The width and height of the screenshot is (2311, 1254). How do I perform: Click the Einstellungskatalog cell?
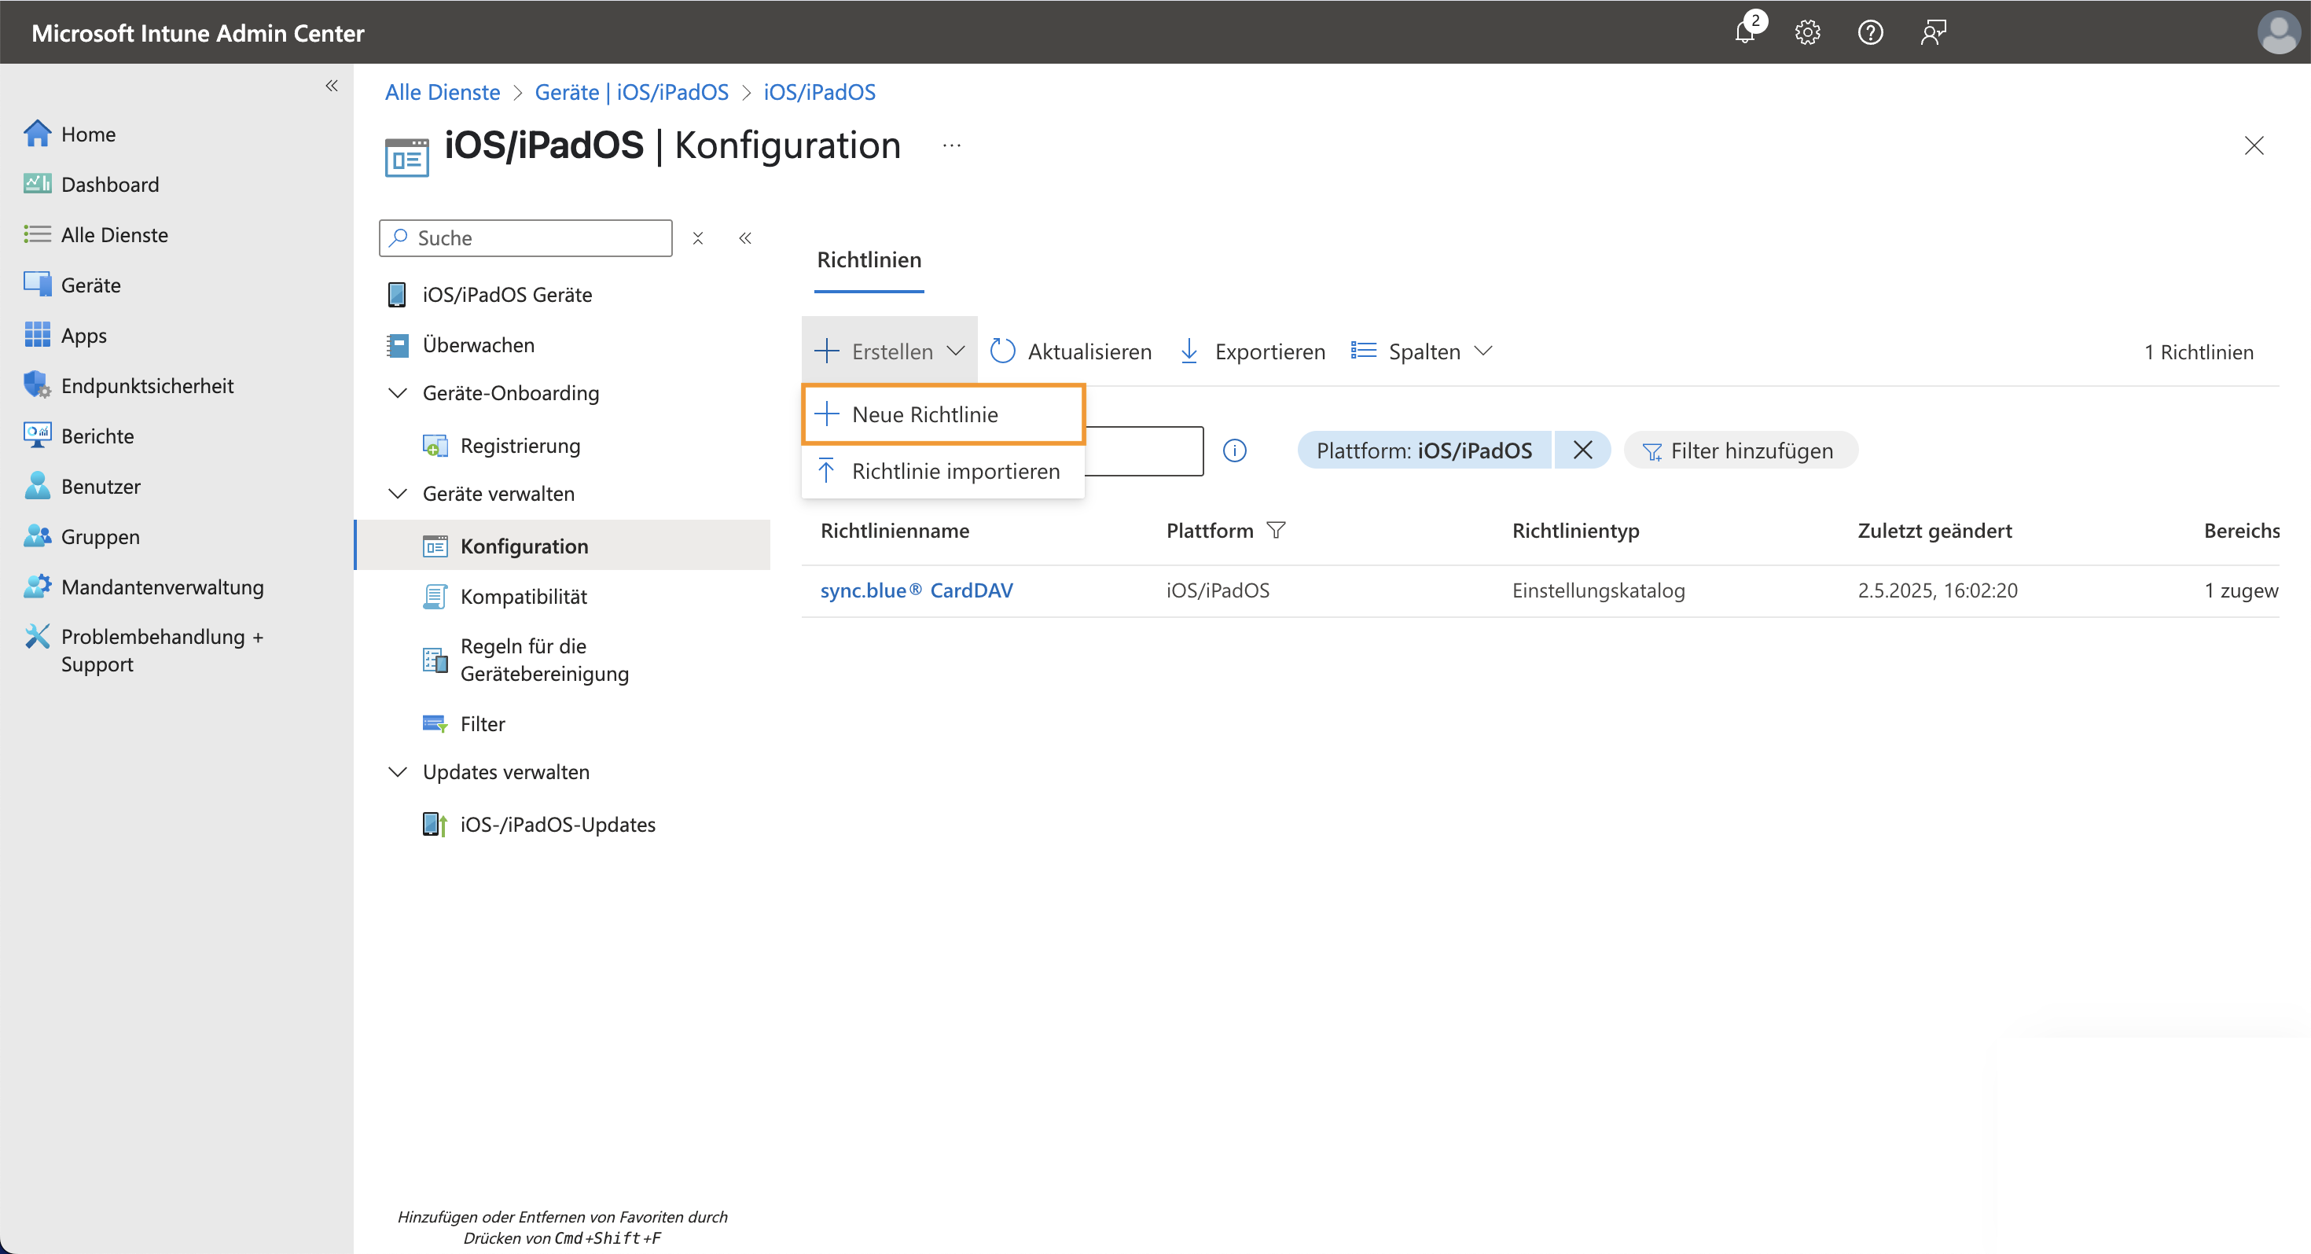click(x=1598, y=590)
